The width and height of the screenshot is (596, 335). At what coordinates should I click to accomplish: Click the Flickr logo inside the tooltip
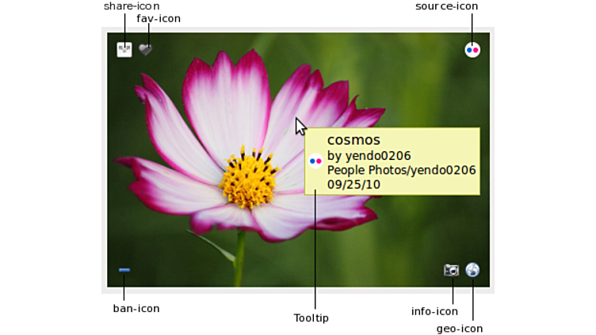point(315,161)
